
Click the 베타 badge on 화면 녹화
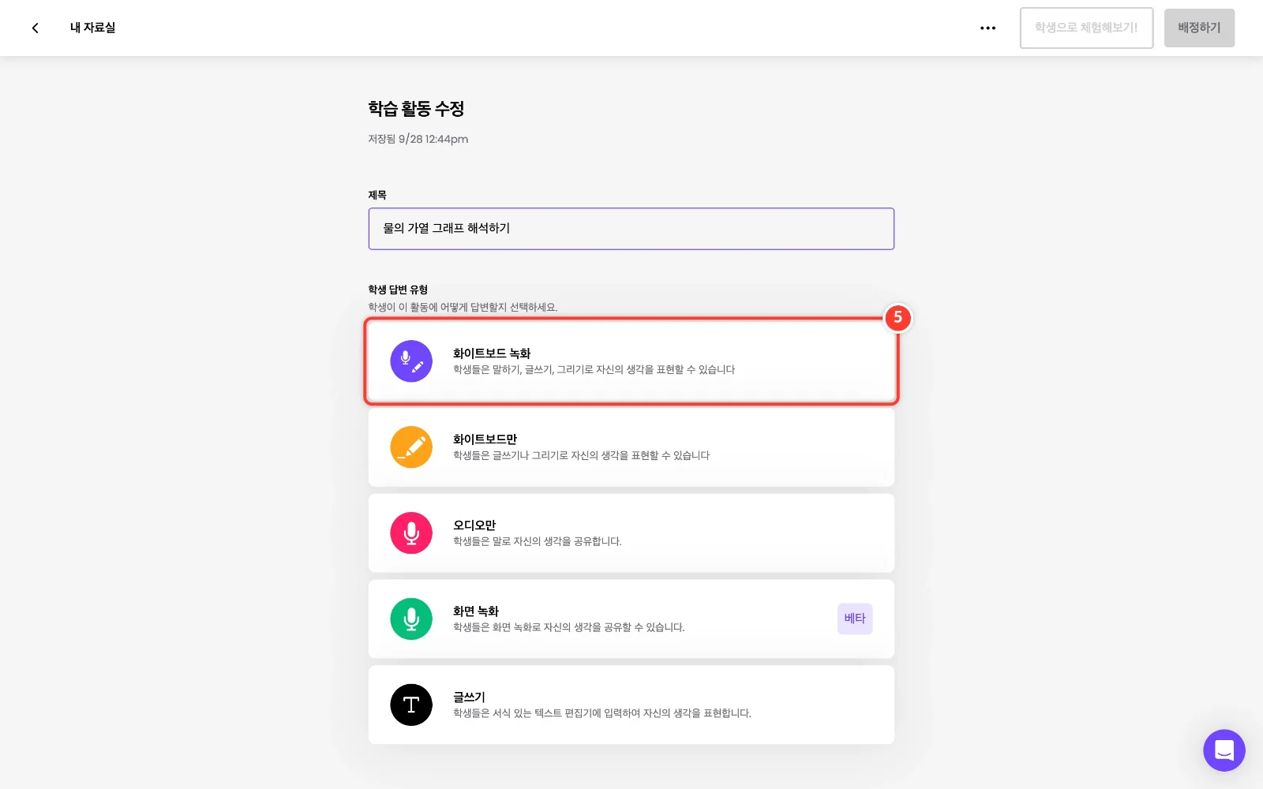coord(855,619)
